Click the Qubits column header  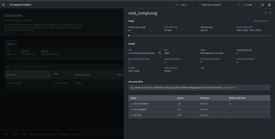tap(180, 98)
